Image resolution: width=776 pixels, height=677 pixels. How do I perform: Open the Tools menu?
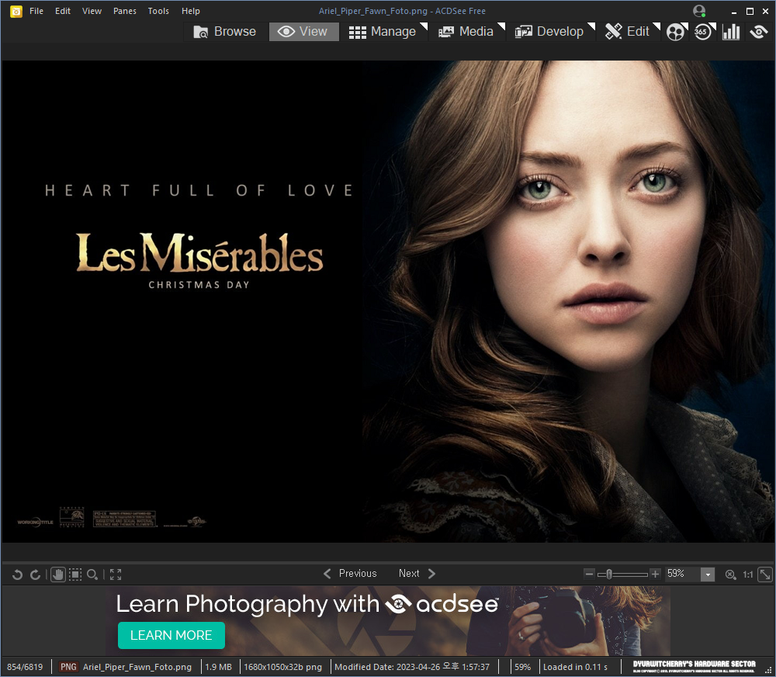point(158,11)
